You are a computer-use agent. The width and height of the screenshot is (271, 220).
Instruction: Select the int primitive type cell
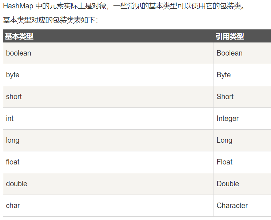pyautogui.click(x=10, y=118)
